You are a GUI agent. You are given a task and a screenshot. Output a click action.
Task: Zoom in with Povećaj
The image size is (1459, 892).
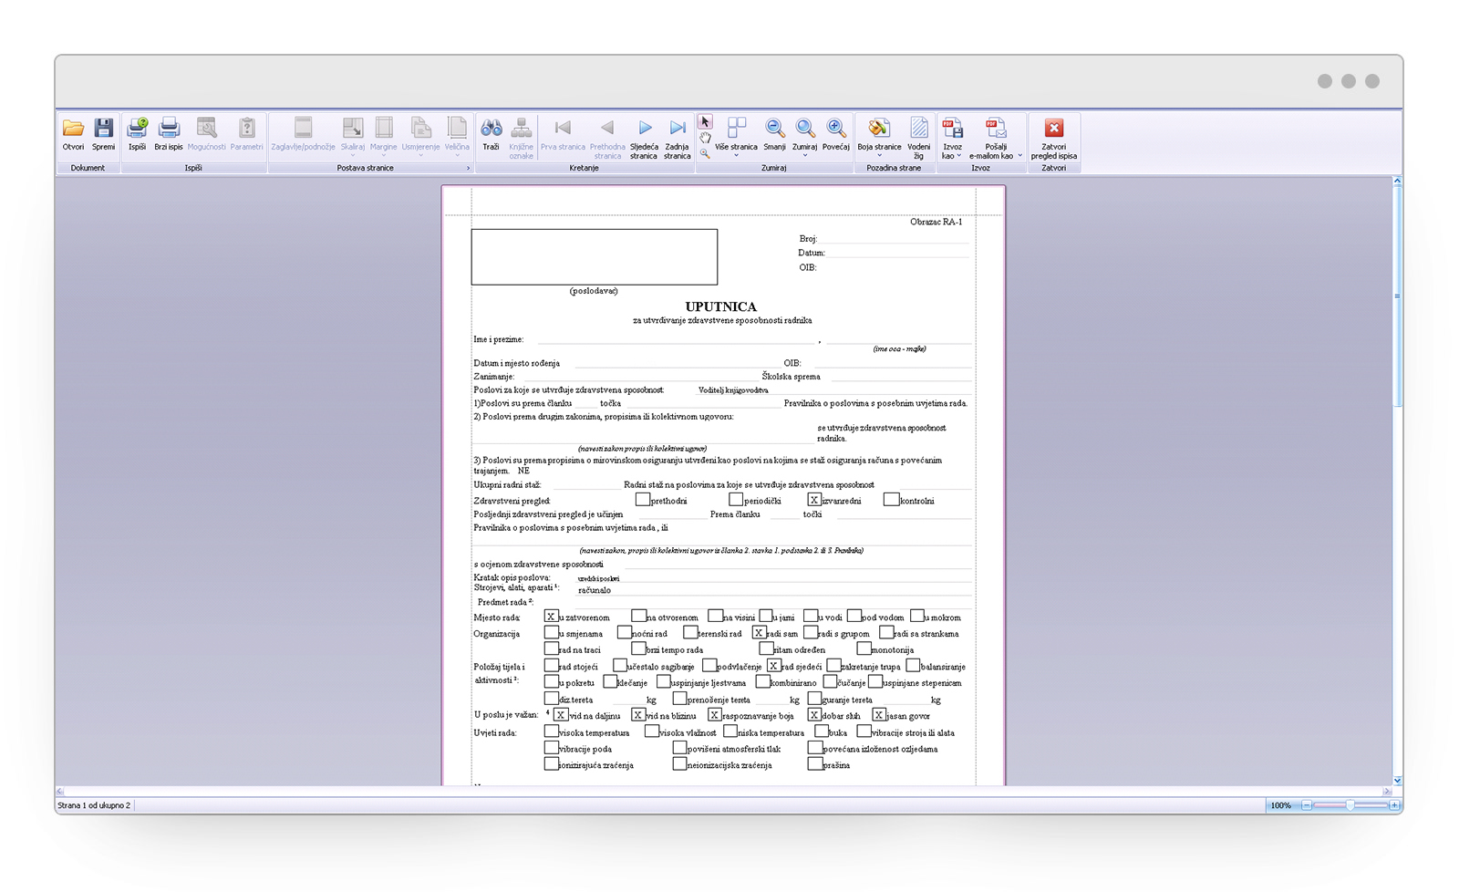pyautogui.click(x=835, y=133)
